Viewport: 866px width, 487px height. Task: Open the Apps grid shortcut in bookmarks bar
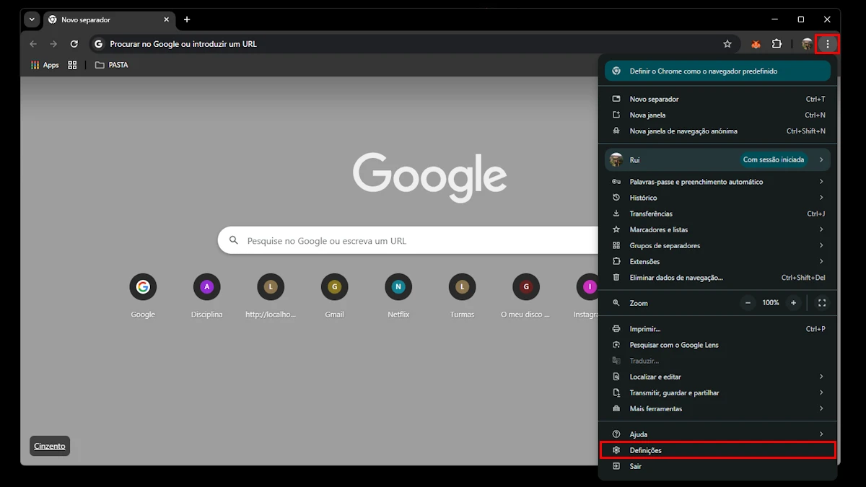pyautogui.click(x=45, y=65)
